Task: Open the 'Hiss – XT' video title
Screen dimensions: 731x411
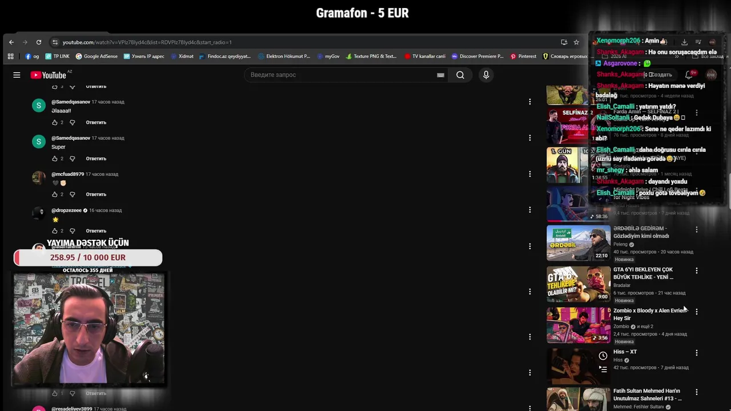Action: pos(625,352)
